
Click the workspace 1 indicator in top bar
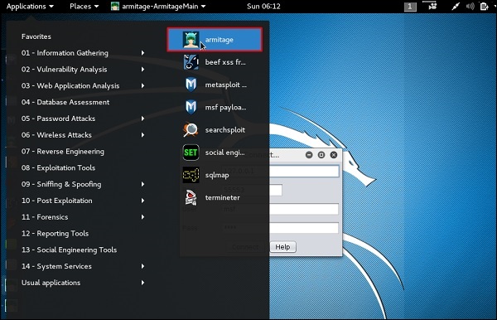410,7
